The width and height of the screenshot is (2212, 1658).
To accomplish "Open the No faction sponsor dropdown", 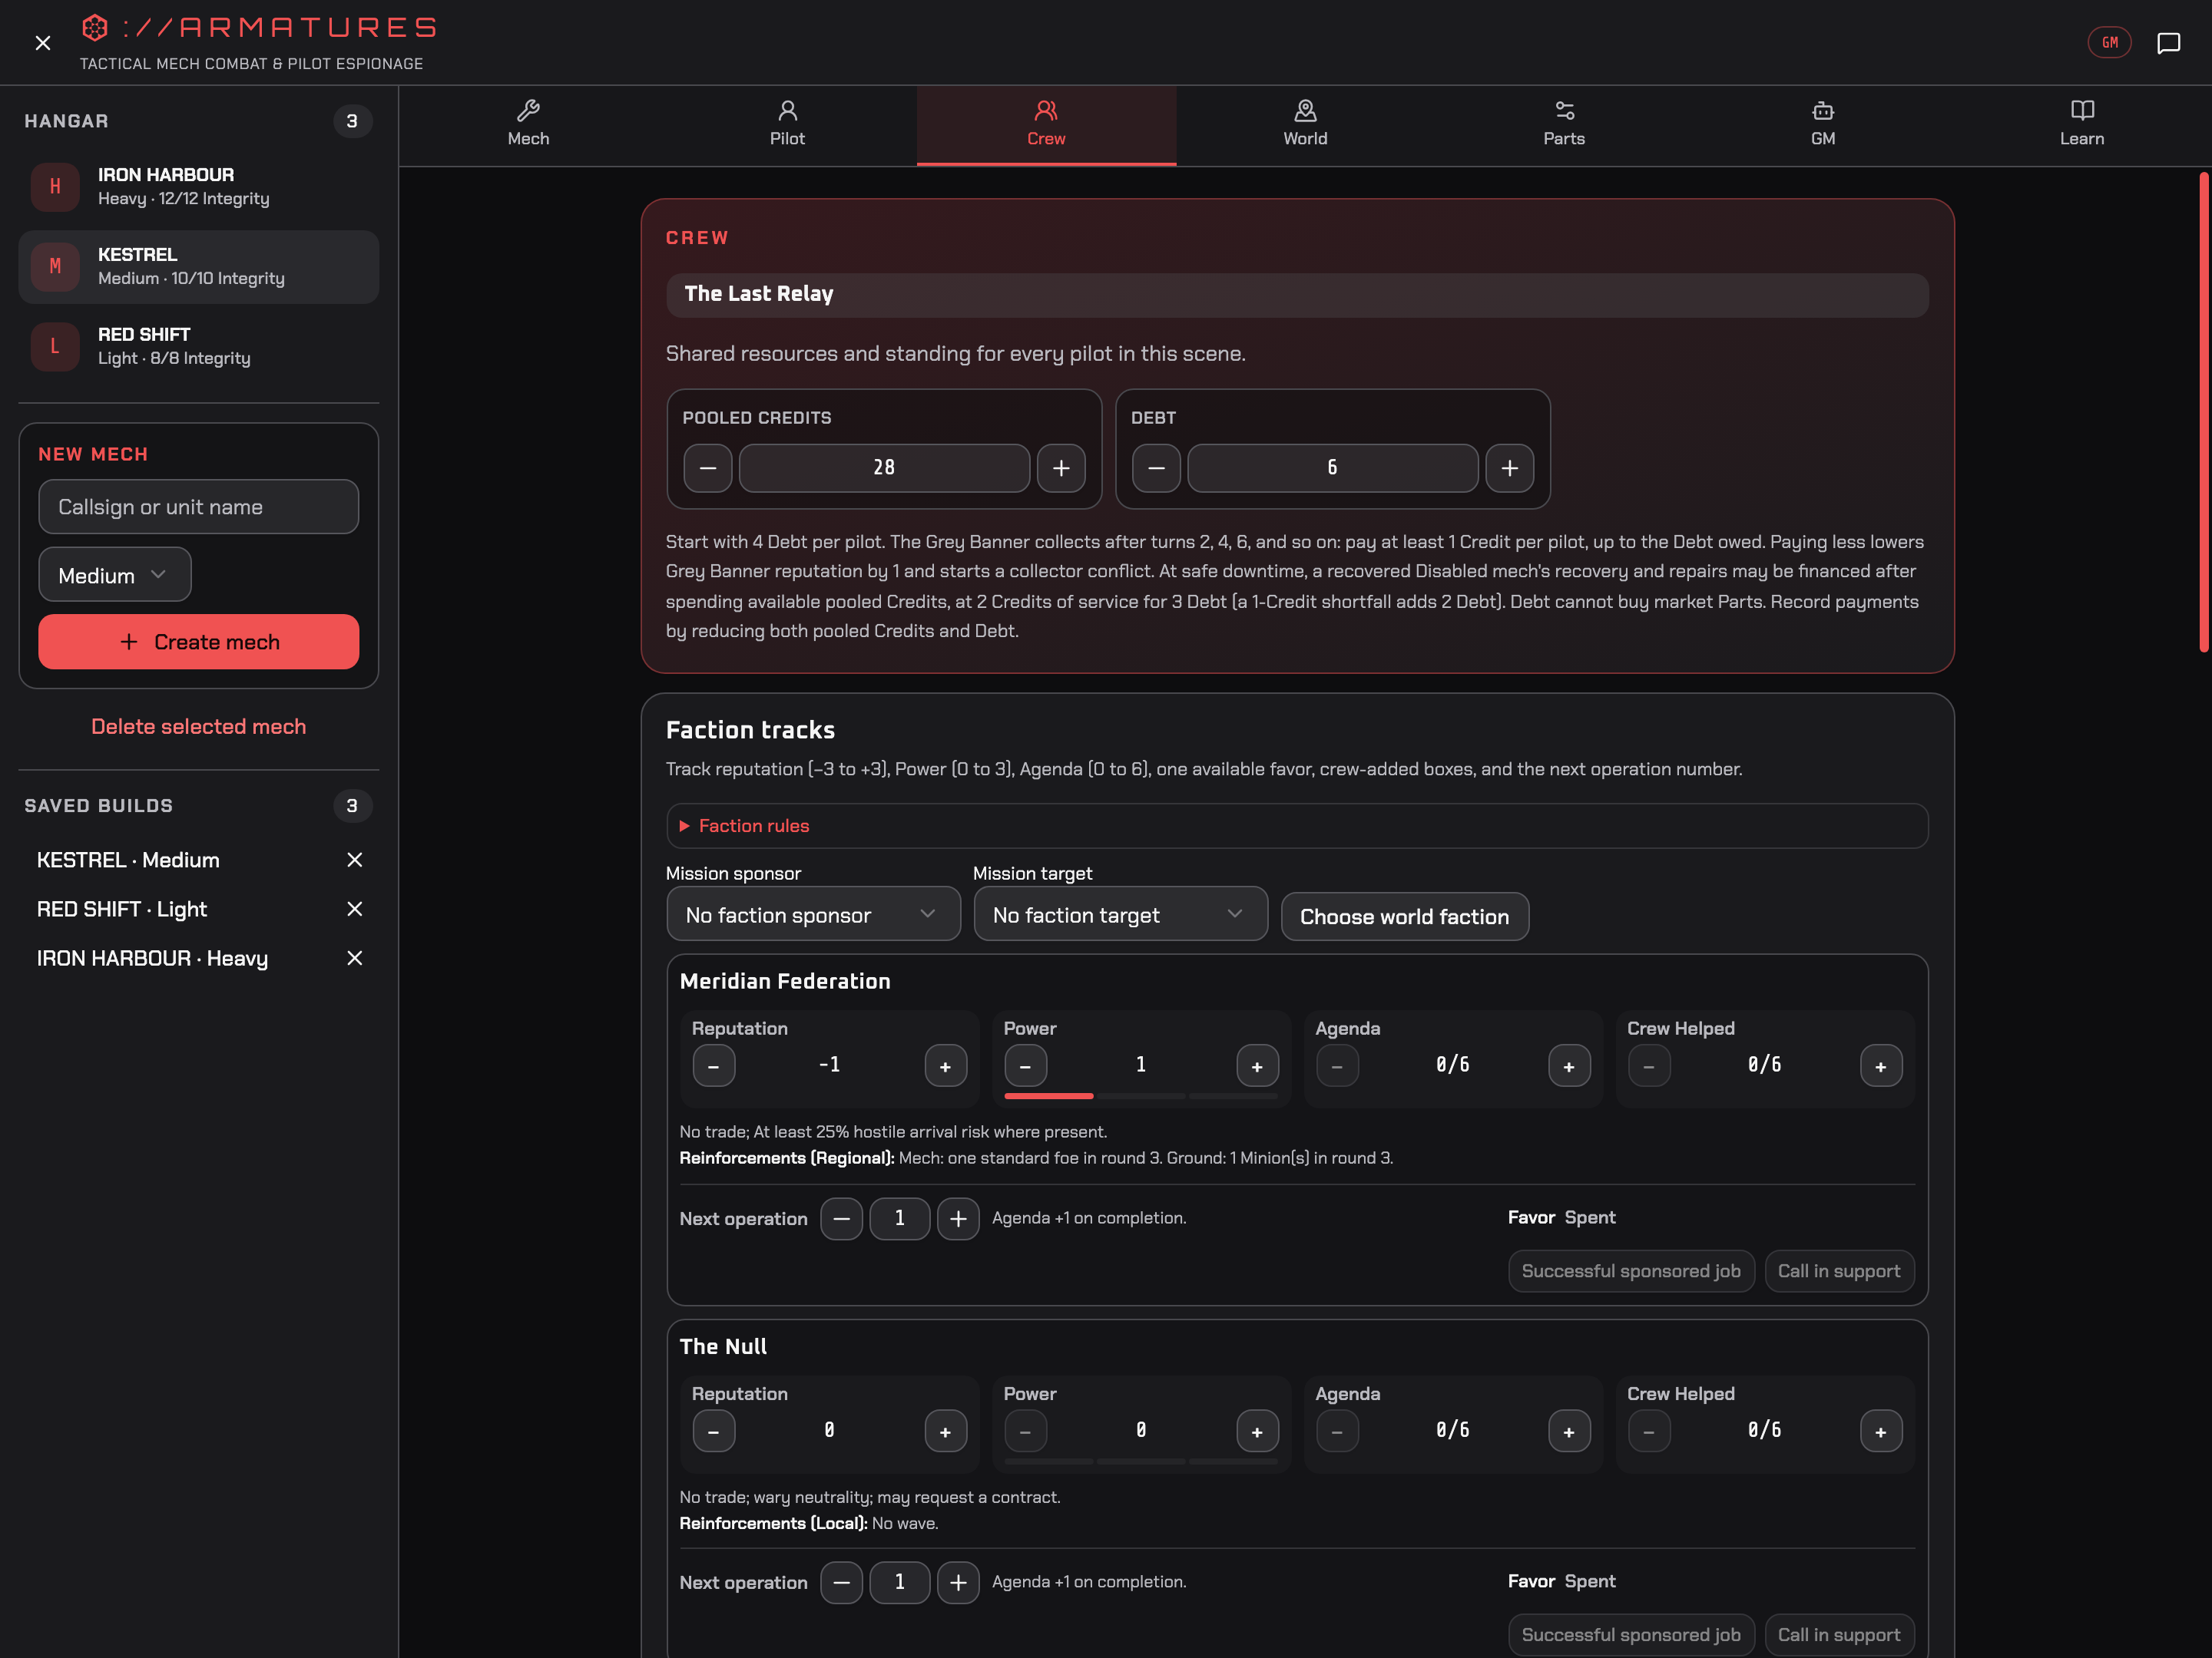I will pos(813,914).
